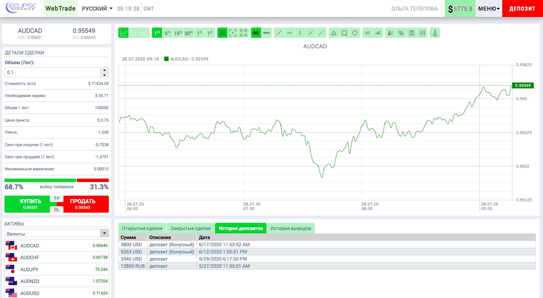The width and height of the screenshot is (543, 298).
Task: Select the vertical time zones tool
Action: [x=422, y=33]
